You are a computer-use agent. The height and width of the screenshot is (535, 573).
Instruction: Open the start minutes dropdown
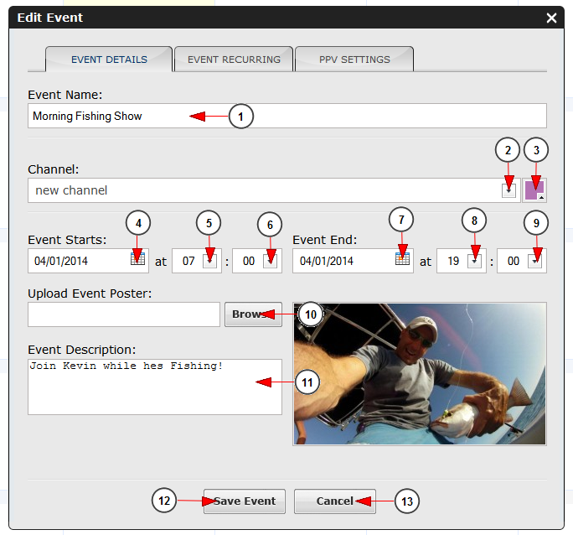coord(270,261)
